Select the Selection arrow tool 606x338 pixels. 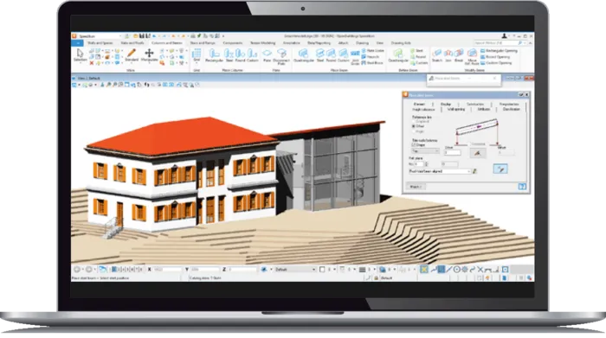point(80,54)
